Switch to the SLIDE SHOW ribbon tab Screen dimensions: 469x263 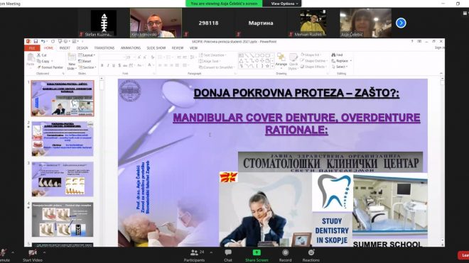pyautogui.click(x=156, y=48)
